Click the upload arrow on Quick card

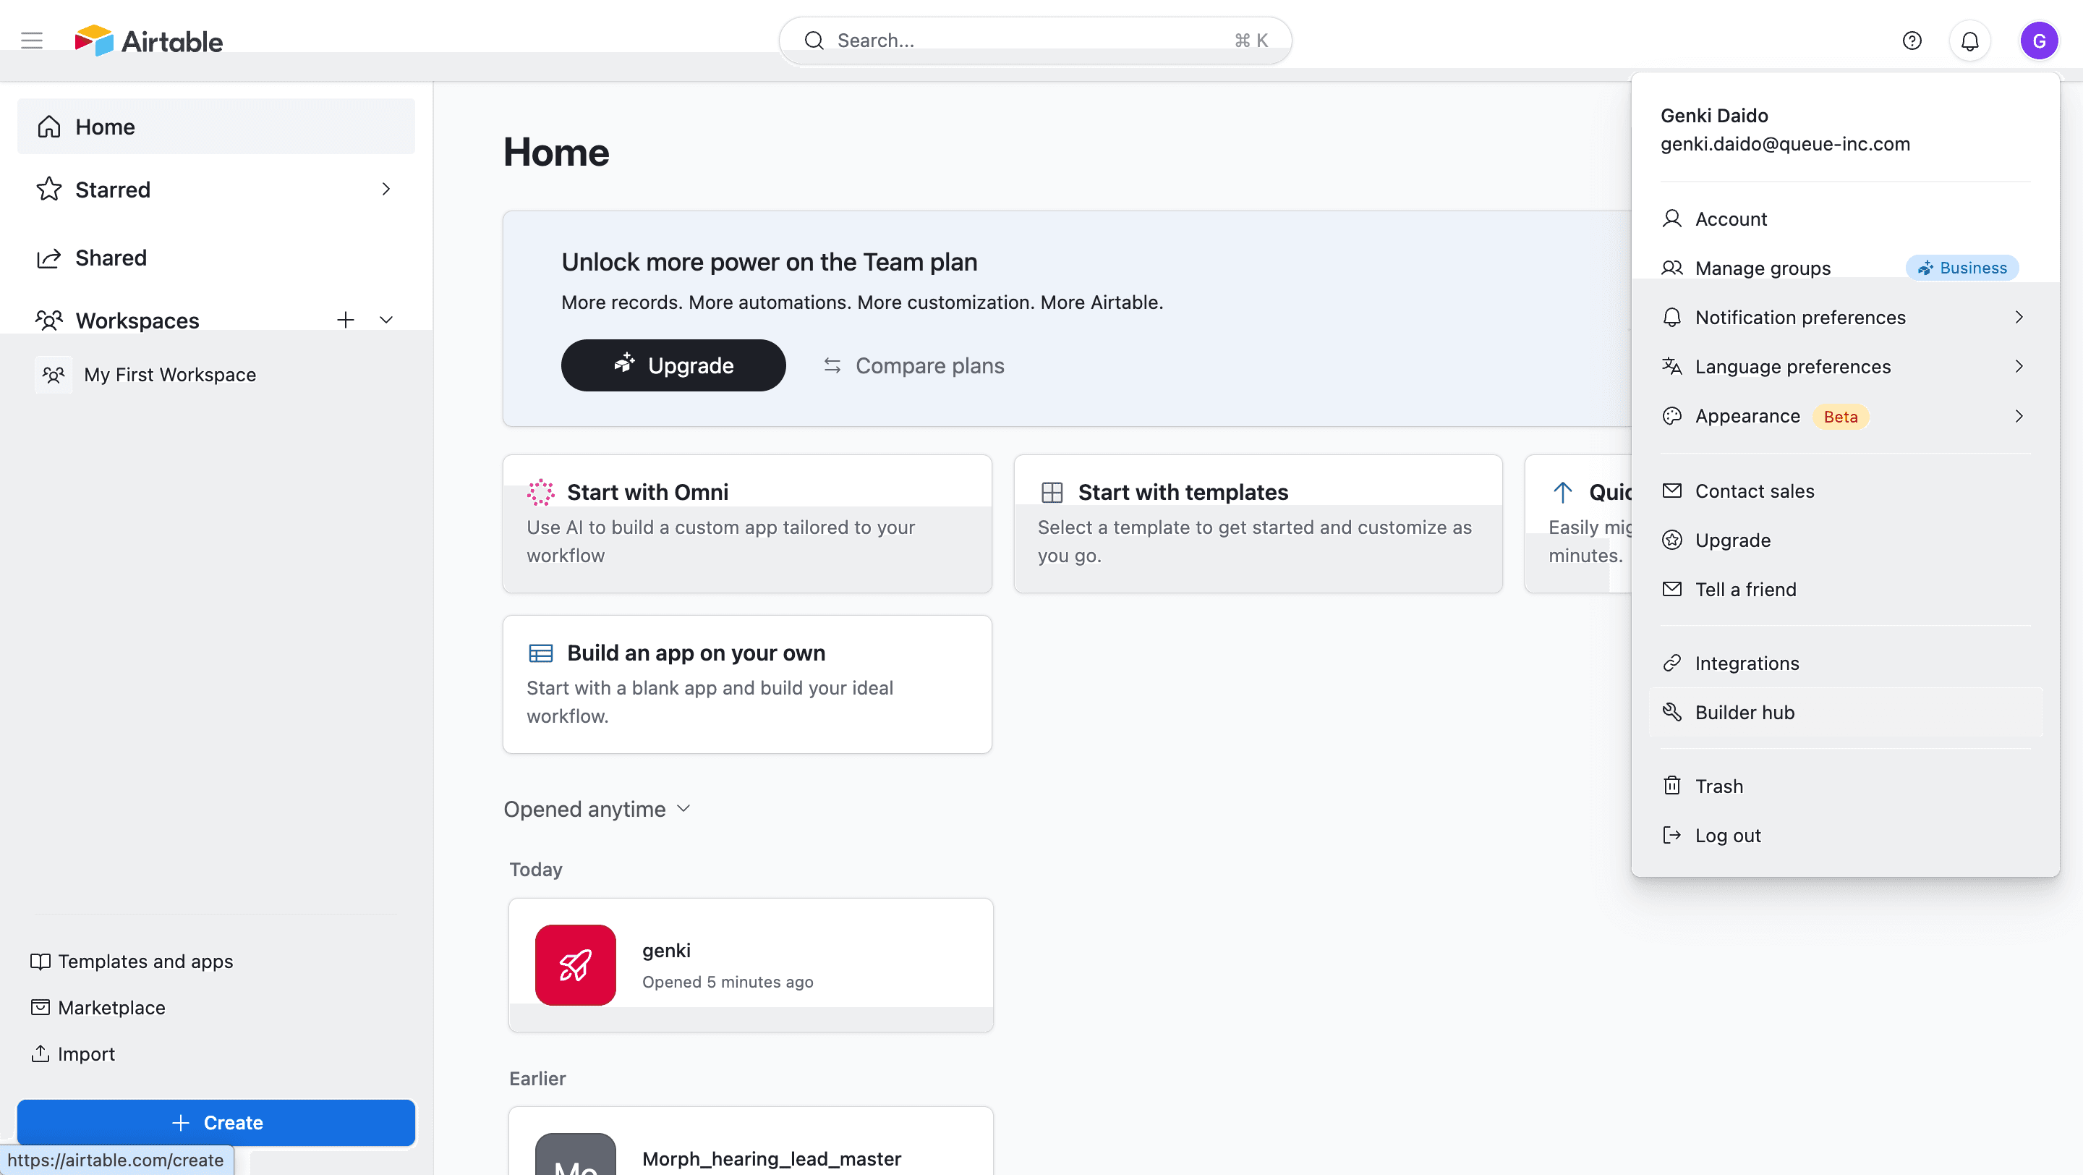(x=1562, y=492)
